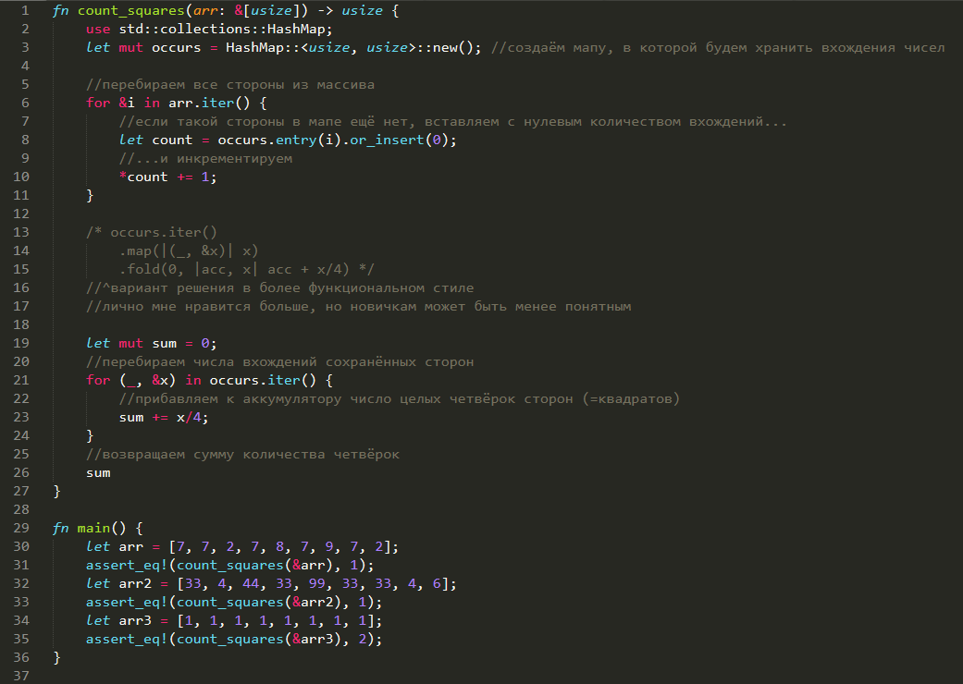The image size is (963, 684).
Task: Click the returned 'sum' expression on line 26
Action: (x=98, y=473)
